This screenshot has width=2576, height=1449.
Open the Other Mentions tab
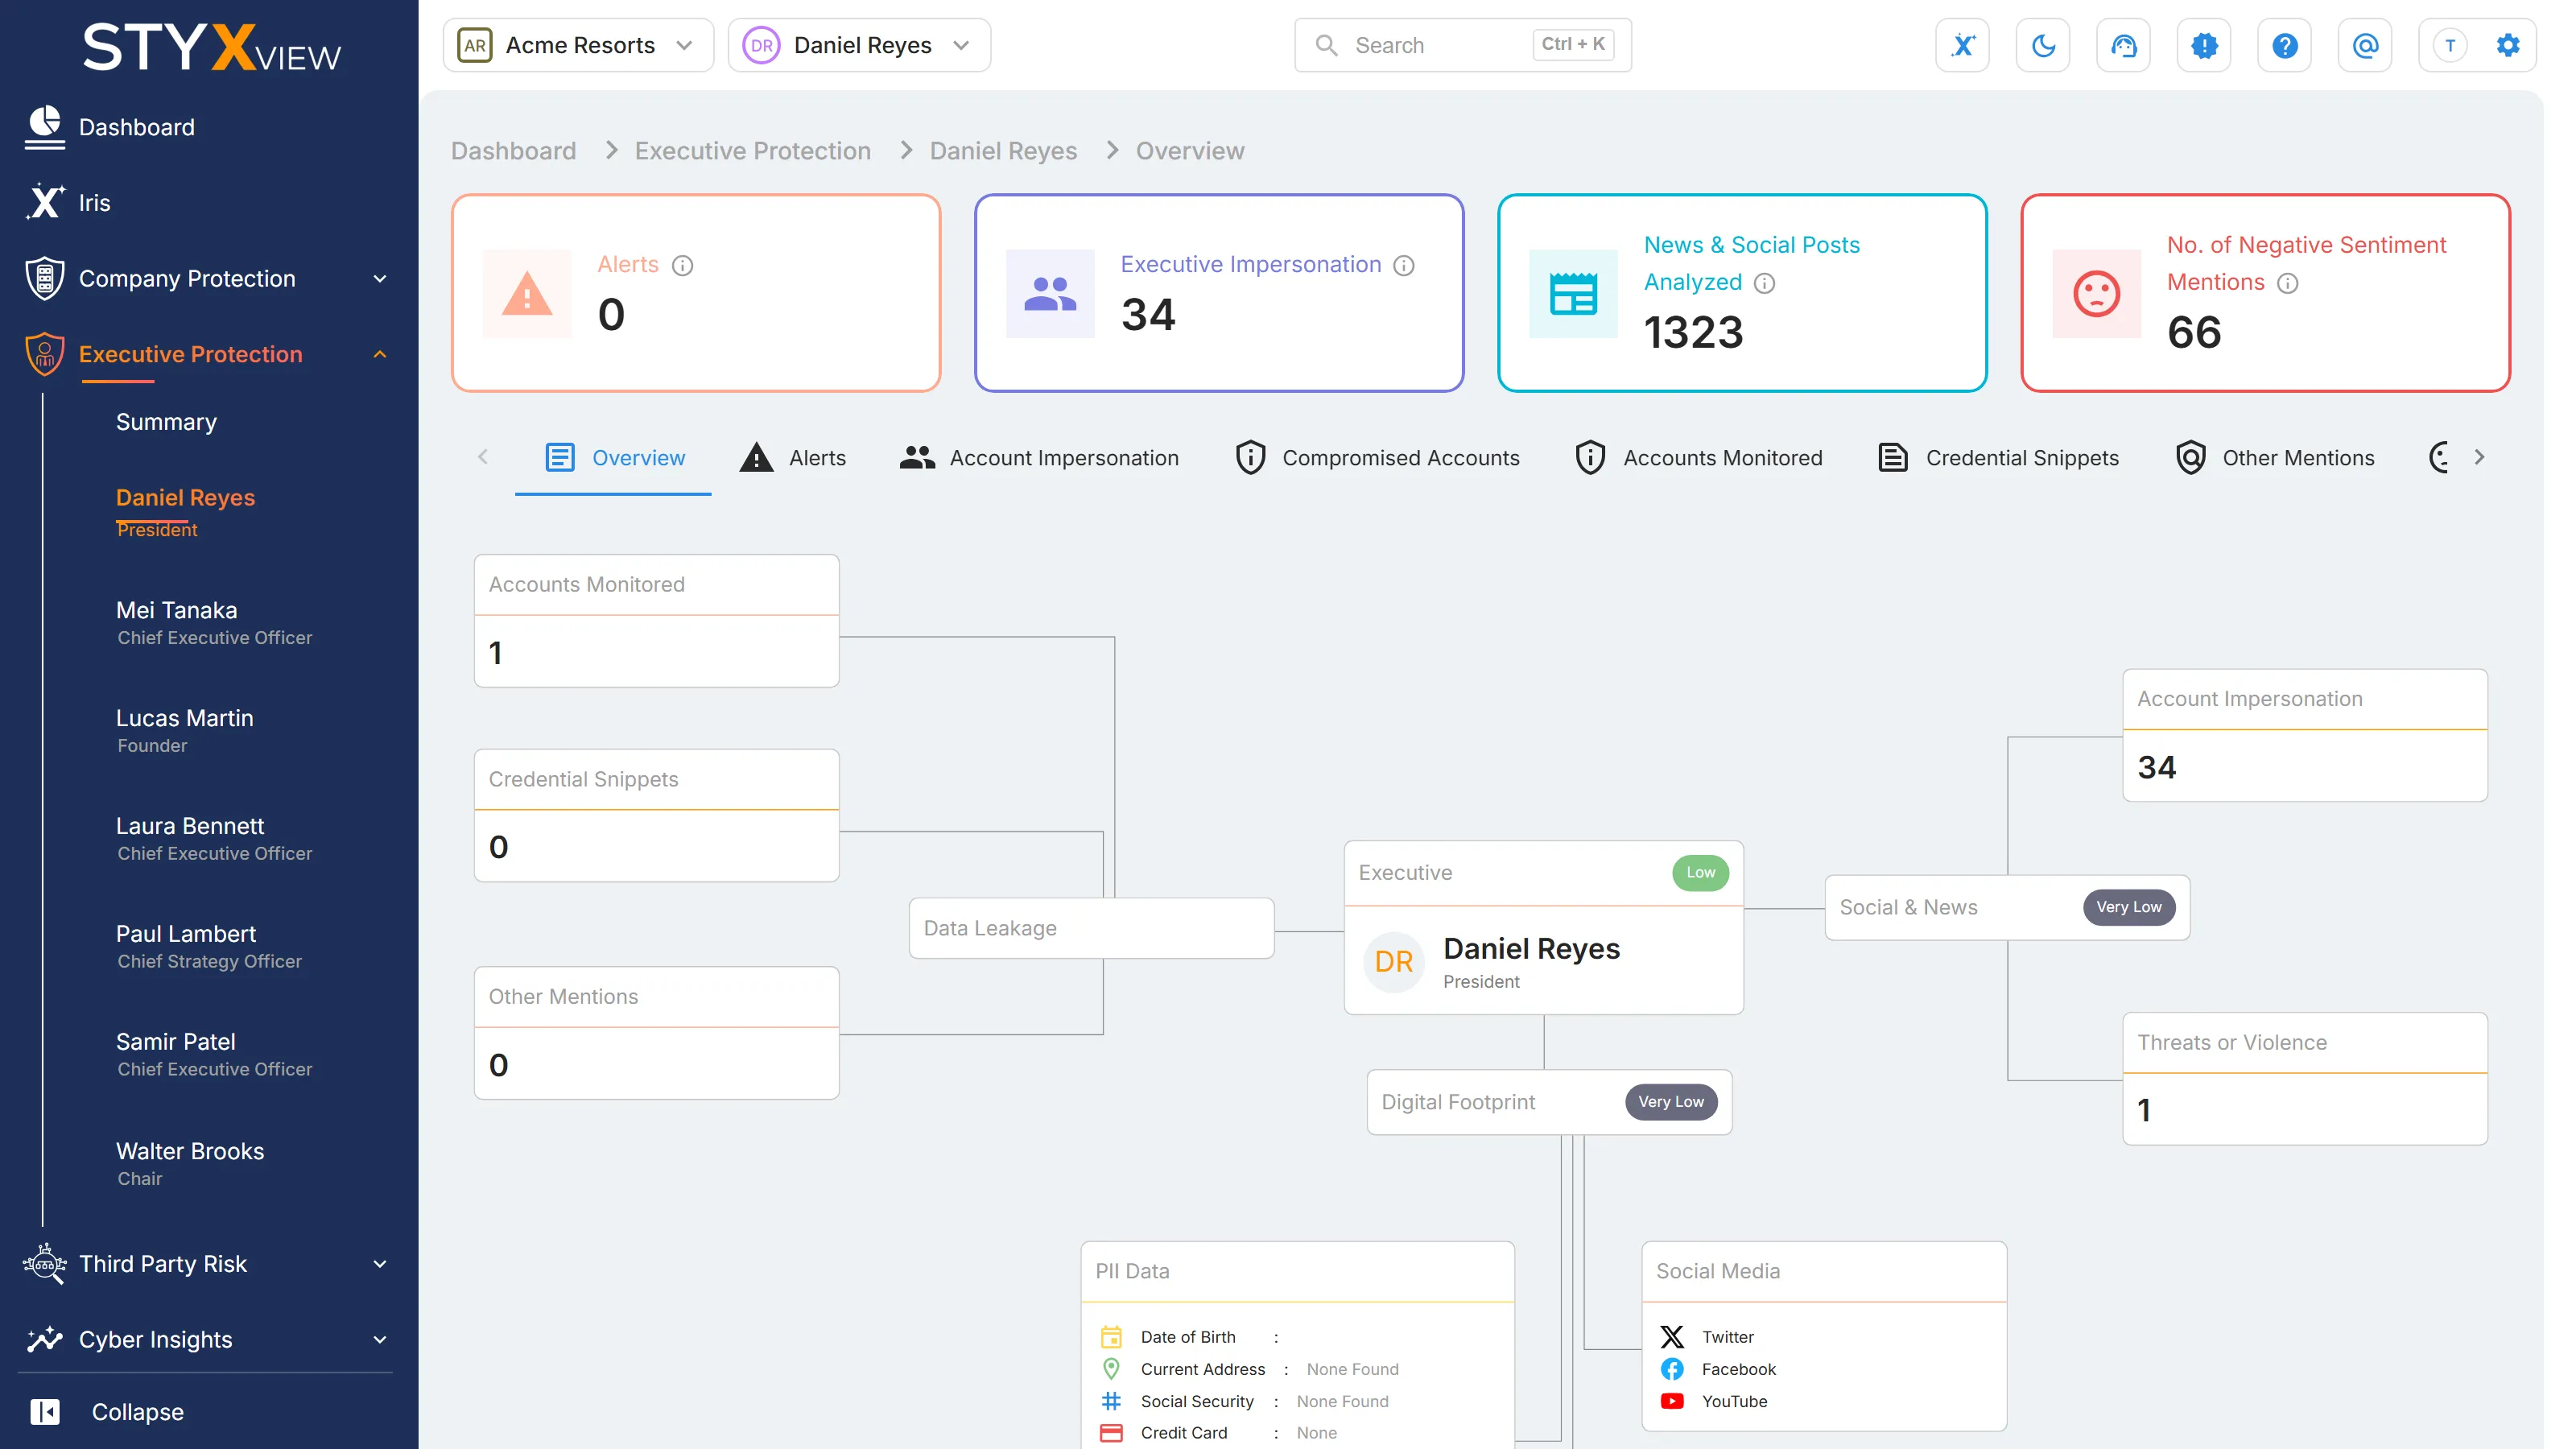pyautogui.click(x=2274, y=458)
